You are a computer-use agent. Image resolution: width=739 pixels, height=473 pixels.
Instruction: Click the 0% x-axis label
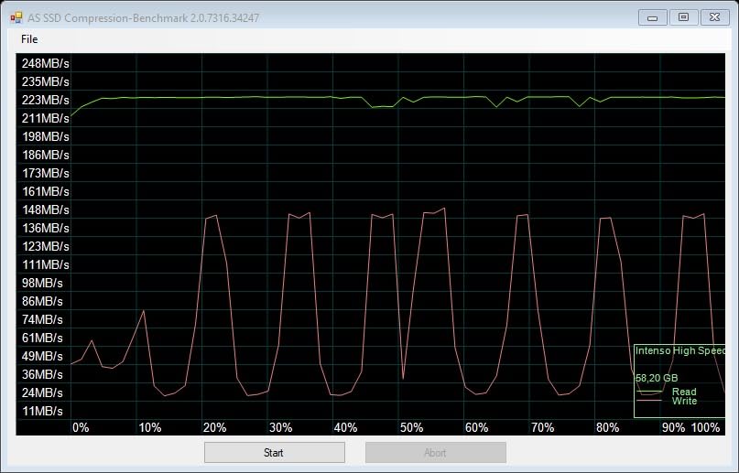(81, 427)
